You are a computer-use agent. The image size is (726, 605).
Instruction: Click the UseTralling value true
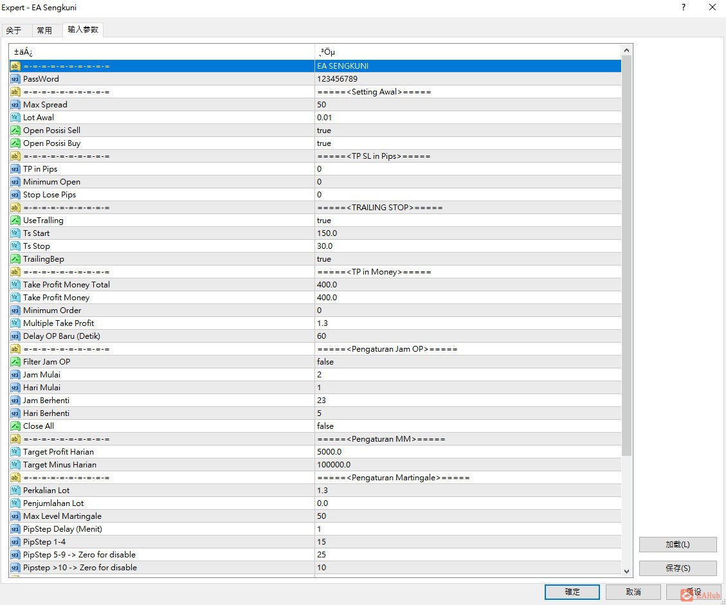click(323, 221)
